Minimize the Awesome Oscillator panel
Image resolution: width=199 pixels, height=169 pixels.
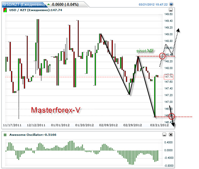click(x=164, y=135)
